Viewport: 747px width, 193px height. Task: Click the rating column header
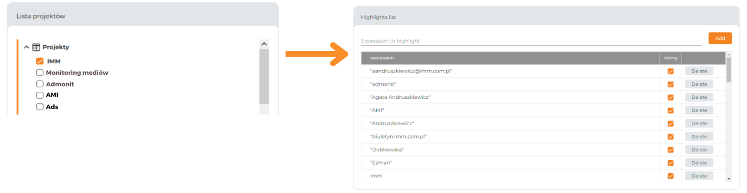[671, 58]
